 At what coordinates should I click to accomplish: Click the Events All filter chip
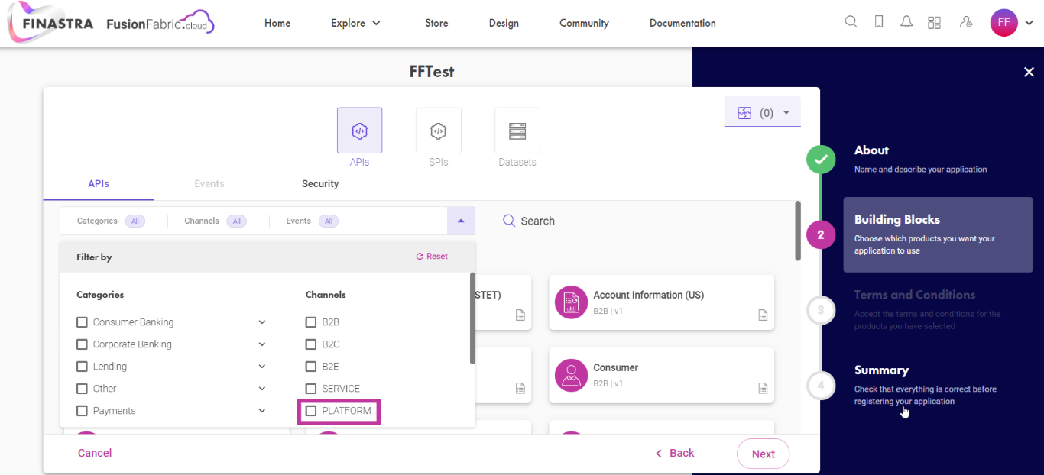tap(329, 221)
